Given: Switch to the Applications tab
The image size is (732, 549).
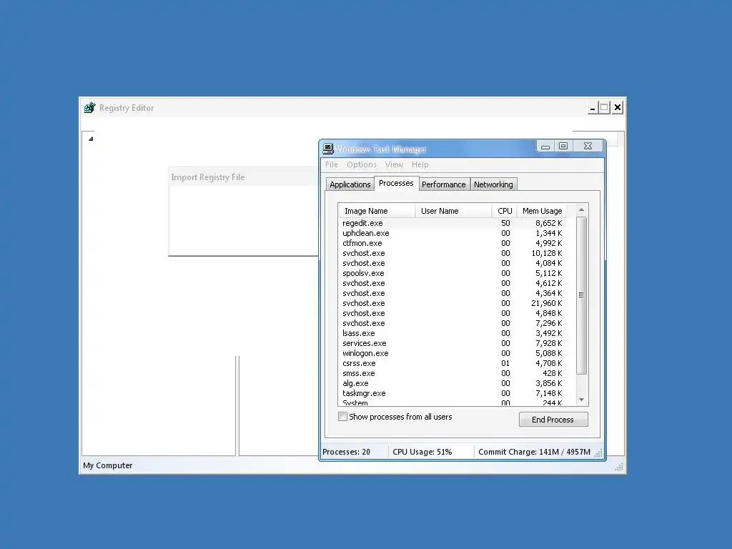Looking at the screenshot, I should coord(350,184).
